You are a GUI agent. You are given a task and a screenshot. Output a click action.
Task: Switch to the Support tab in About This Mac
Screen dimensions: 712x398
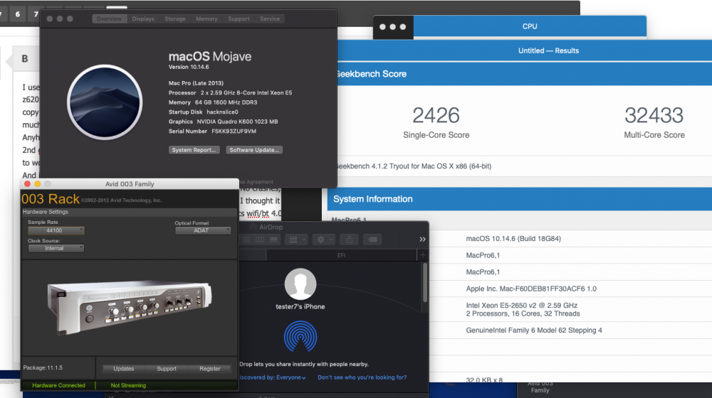click(239, 18)
